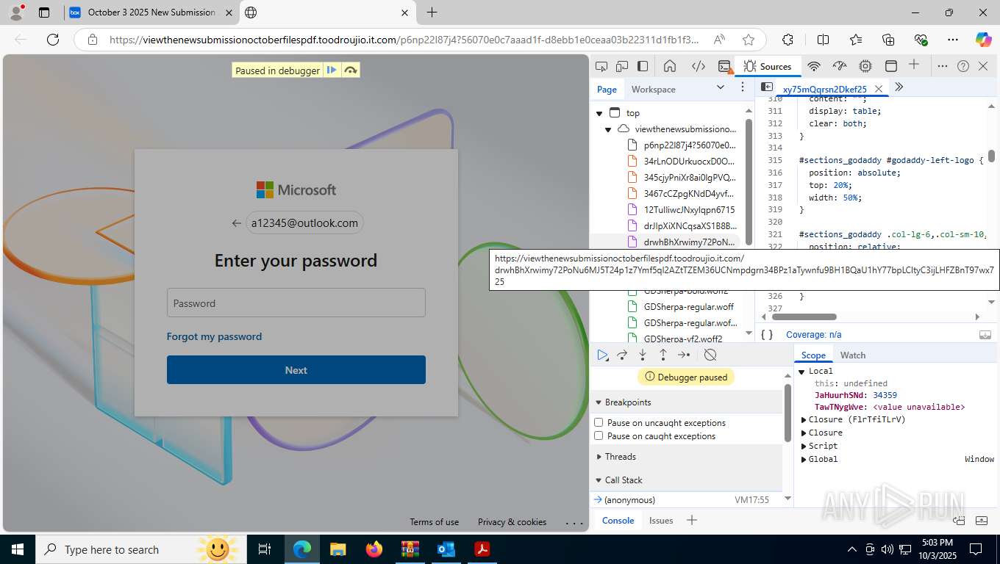The image size is (1000, 564).
Task: Toggle split screen icon in Edge
Action: [x=823, y=40]
